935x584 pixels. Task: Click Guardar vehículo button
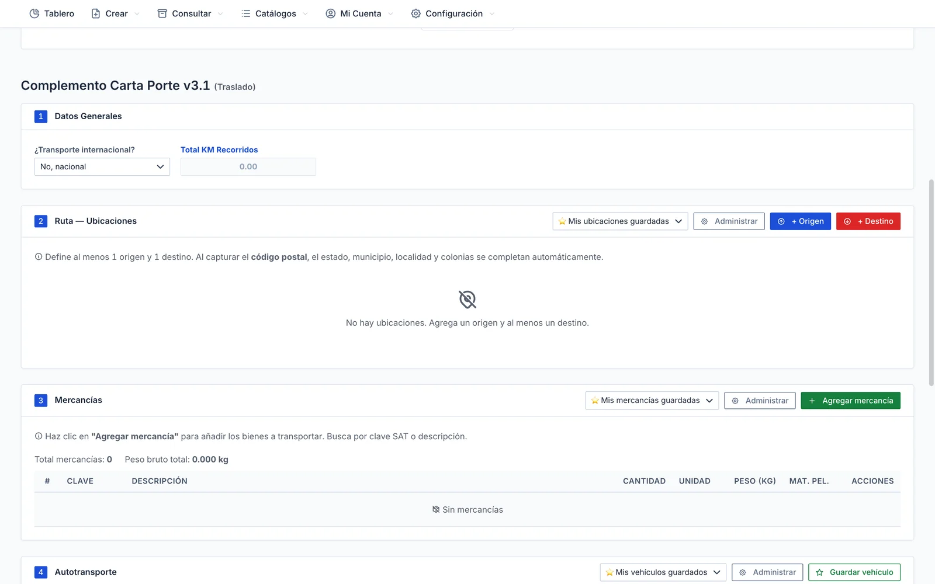[854, 572]
